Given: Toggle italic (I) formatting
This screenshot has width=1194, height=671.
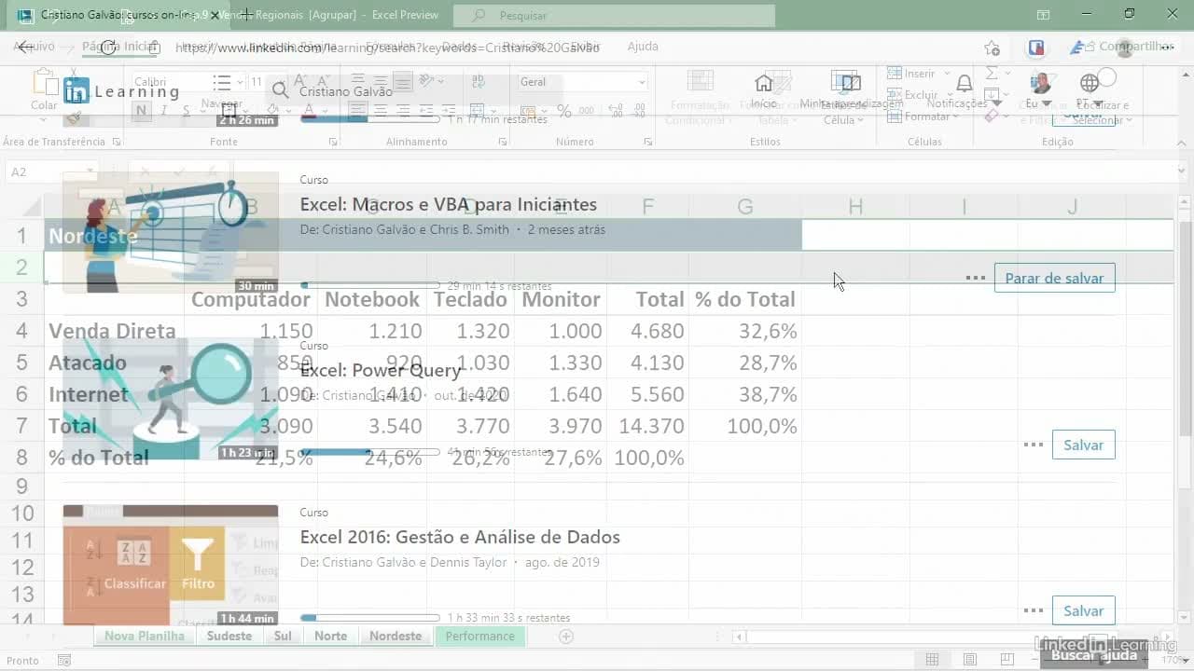Looking at the screenshot, I should tap(164, 111).
